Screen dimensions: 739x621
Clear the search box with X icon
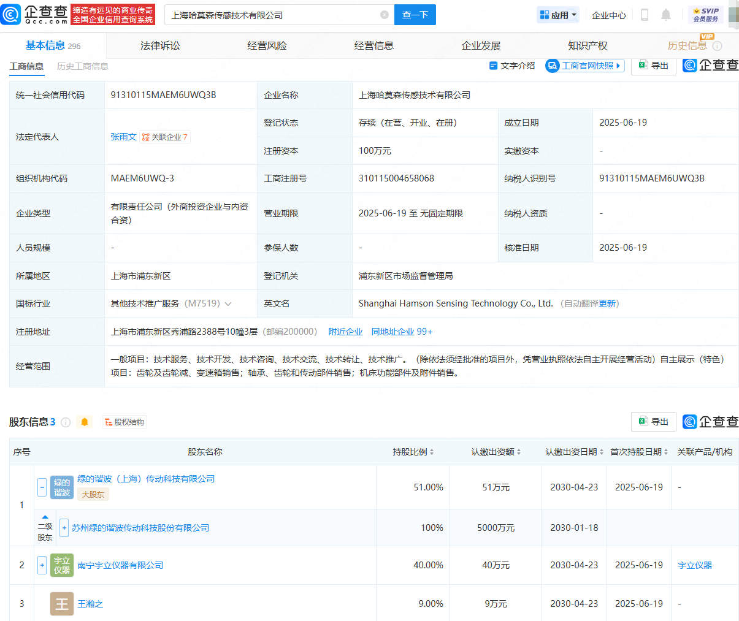pos(385,15)
